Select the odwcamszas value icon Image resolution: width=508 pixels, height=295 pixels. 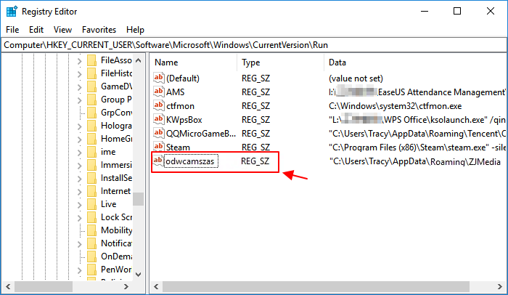tap(159, 161)
